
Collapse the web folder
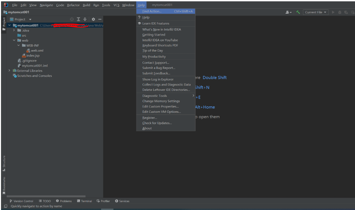(x=14, y=40)
